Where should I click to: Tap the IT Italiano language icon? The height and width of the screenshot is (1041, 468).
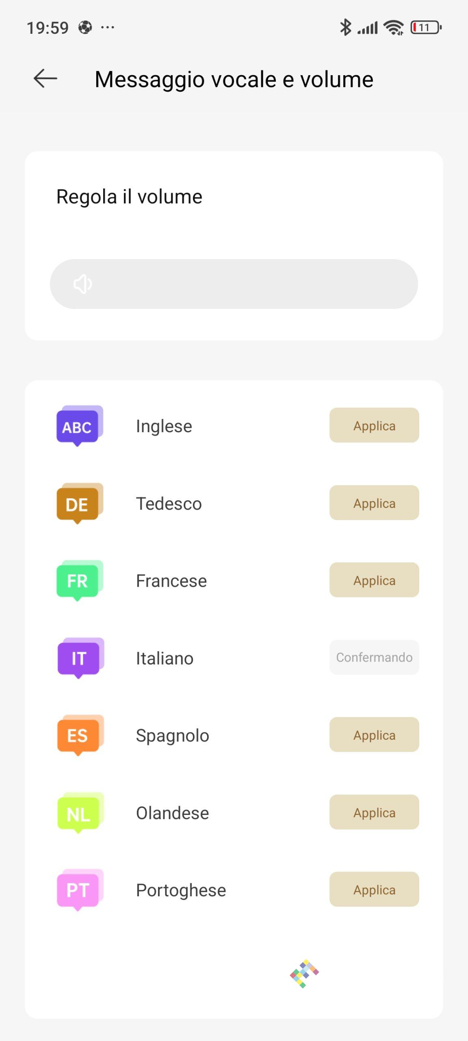tap(80, 658)
